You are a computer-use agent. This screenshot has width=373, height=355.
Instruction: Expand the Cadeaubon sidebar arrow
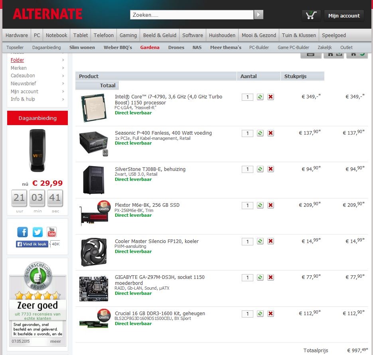(x=63, y=76)
